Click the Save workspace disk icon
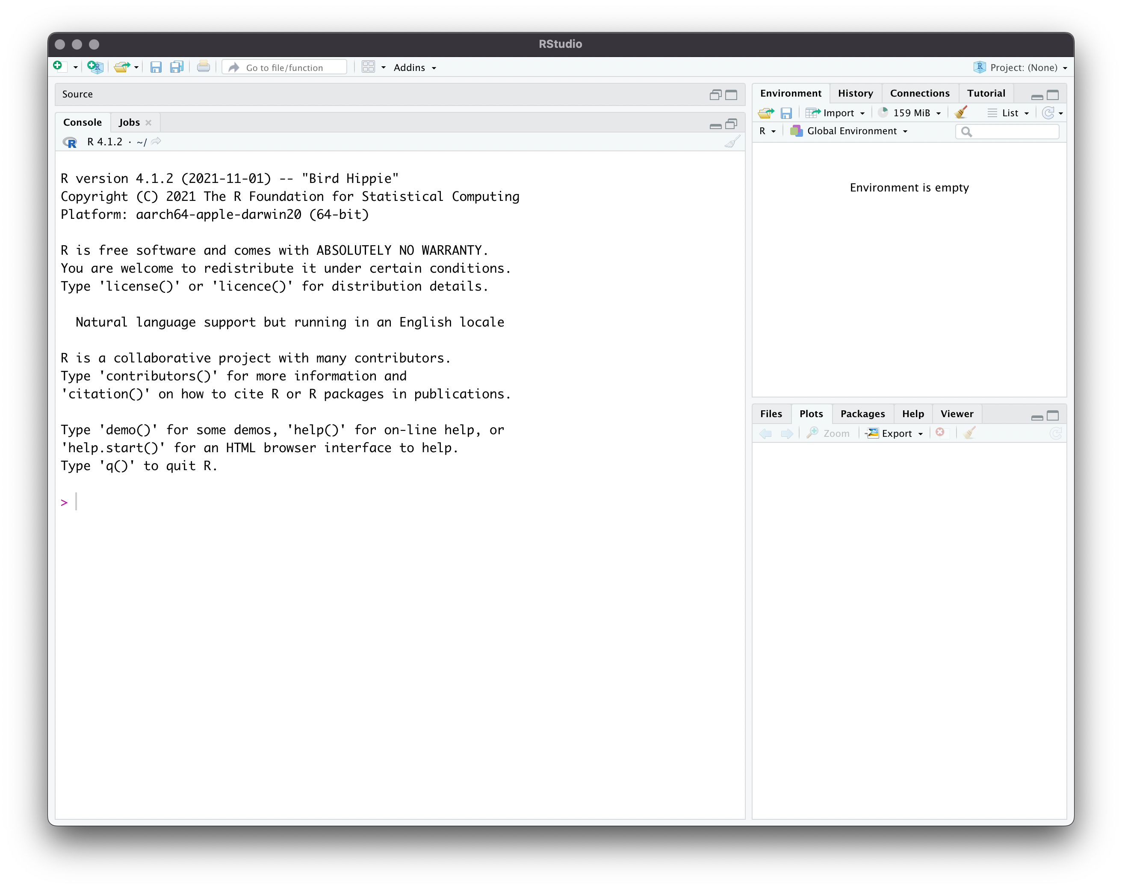 tap(786, 113)
